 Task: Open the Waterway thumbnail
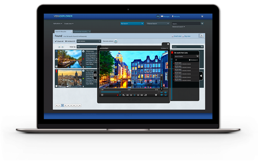70,59
